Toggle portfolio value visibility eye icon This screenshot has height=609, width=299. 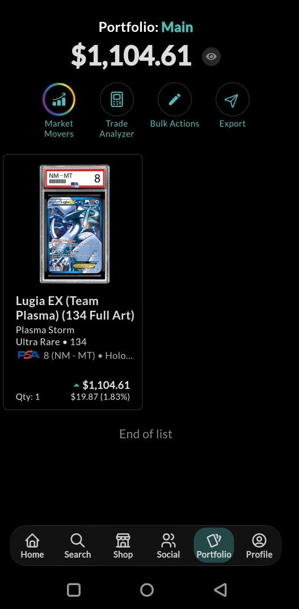click(211, 57)
